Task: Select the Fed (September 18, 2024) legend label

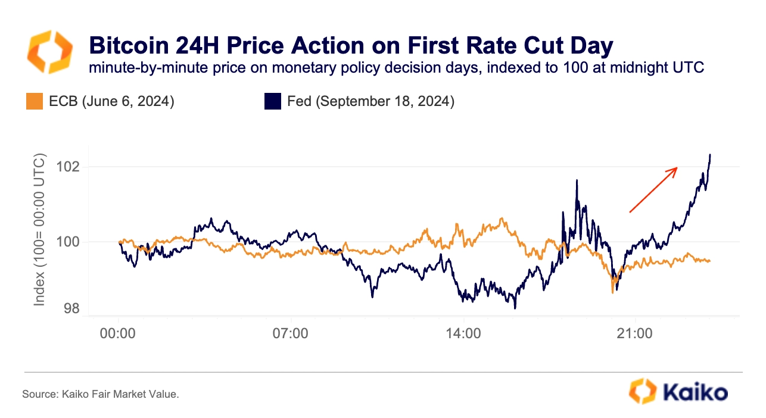Action: click(370, 102)
